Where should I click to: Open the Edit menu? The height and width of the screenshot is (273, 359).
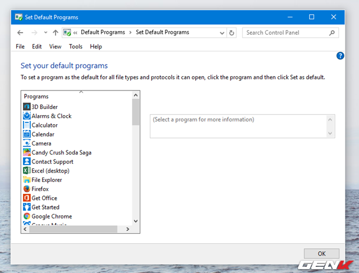(37, 47)
